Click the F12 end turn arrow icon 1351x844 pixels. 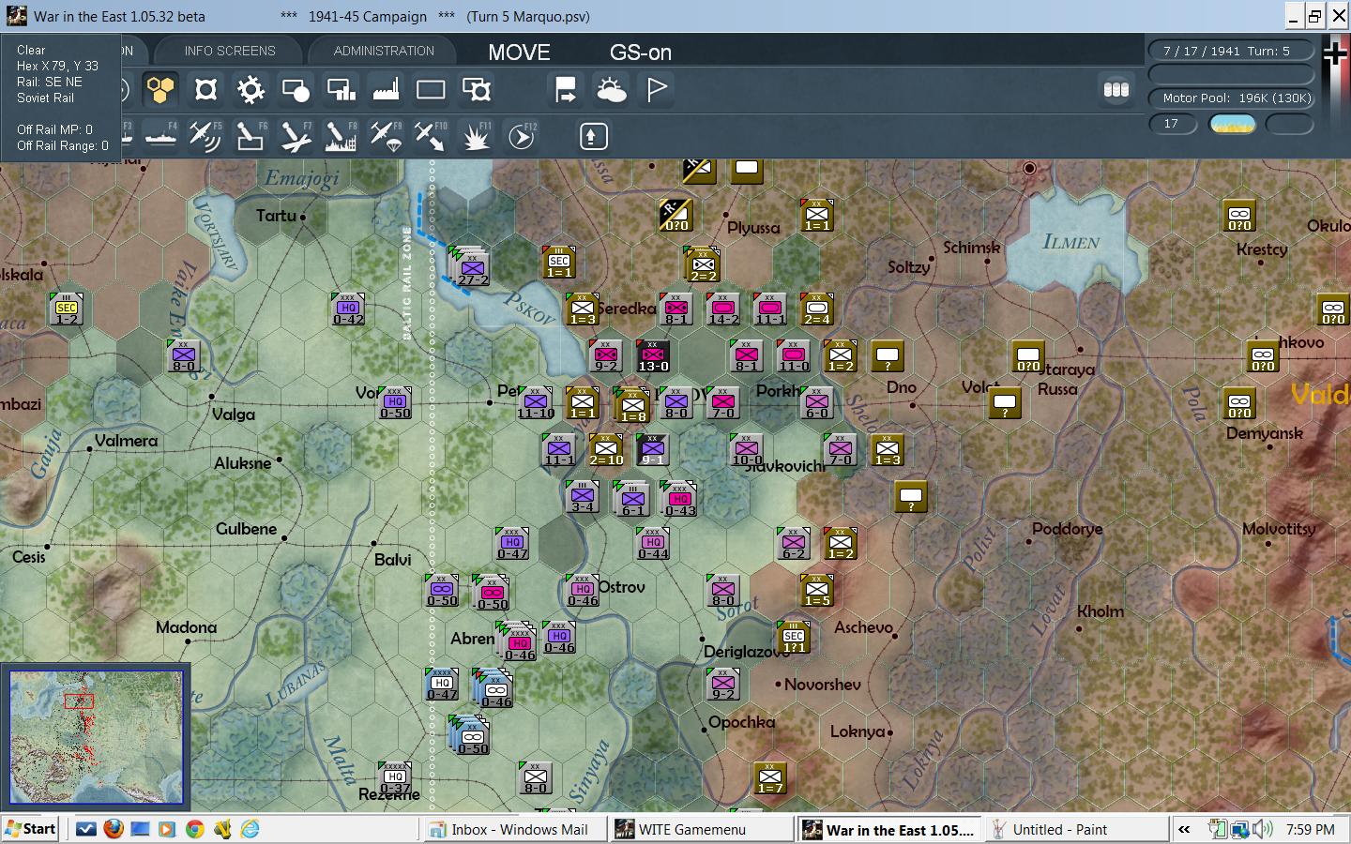pos(521,137)
